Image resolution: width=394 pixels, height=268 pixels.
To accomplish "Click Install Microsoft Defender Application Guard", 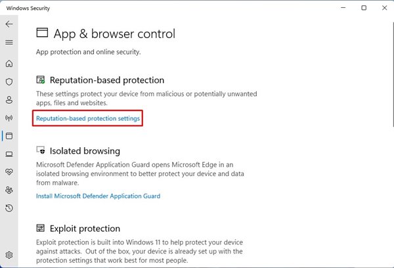I will (x=98, y=196).
